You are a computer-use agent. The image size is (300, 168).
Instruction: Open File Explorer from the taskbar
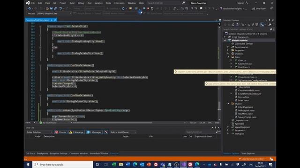pyautogui.click(x=121, y=164)
